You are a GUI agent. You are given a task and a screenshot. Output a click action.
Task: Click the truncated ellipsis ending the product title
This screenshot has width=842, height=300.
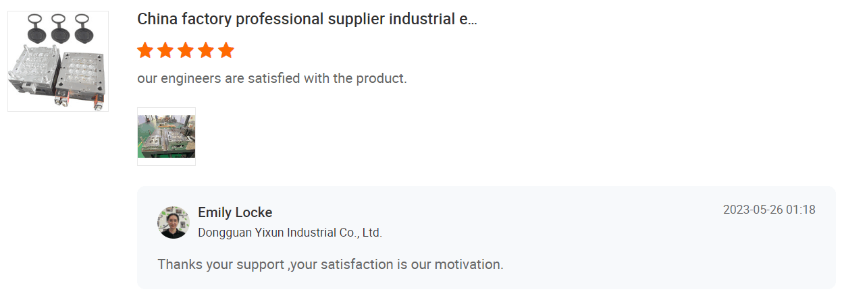click(x=472, y=19)
